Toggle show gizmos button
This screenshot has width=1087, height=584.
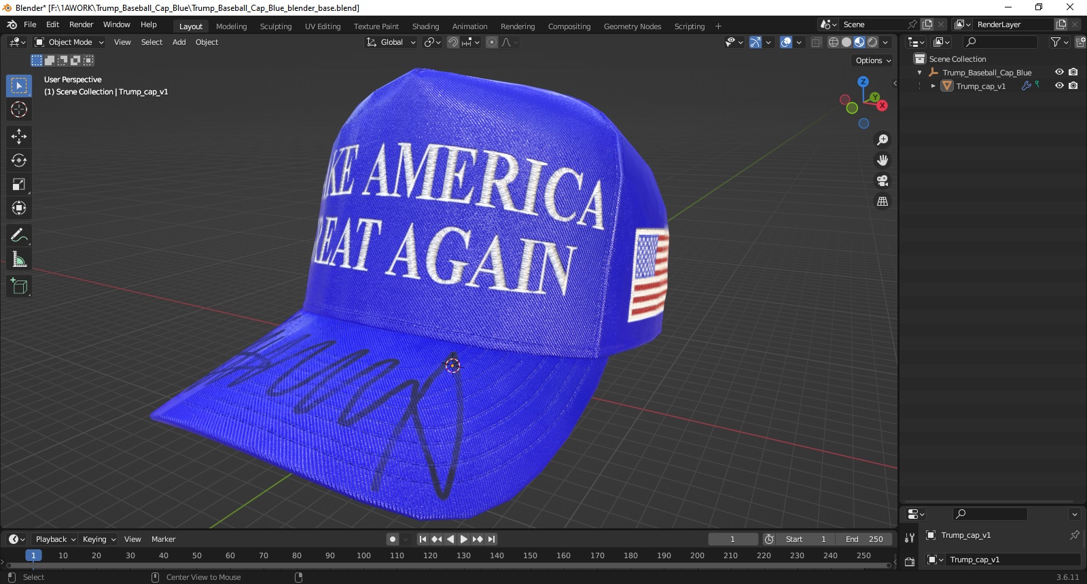755,42
